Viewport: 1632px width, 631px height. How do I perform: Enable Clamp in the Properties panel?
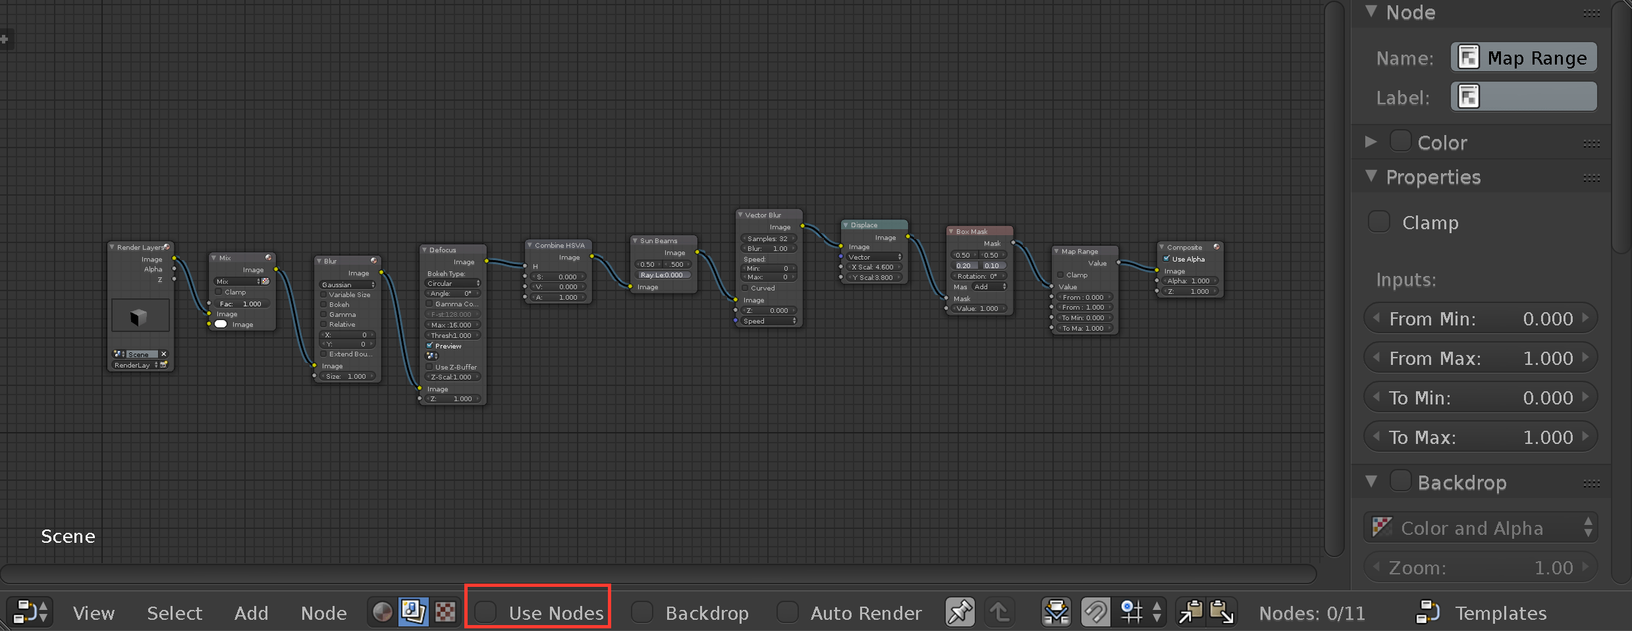pos(1379,222)
